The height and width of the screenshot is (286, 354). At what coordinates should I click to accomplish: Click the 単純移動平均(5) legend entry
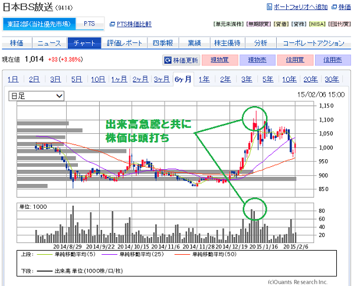[x=66, y=254]
